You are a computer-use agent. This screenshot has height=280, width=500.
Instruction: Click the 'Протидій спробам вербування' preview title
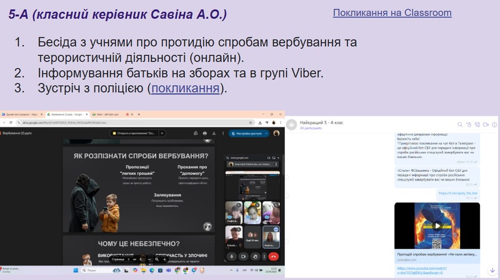[437, 254]
